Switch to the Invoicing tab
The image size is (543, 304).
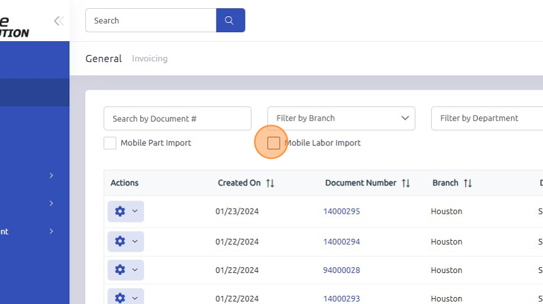(x=150, y=59)
